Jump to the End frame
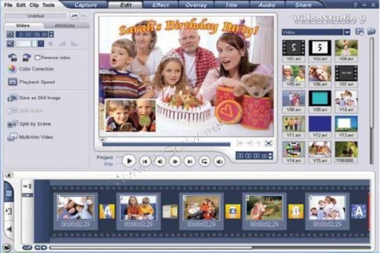 190,161
